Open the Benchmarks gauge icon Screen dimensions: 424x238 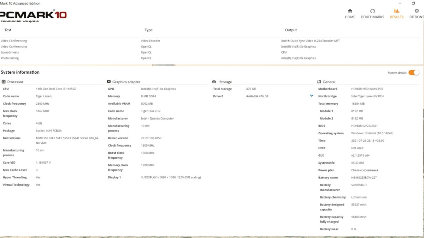coord(372,11)
